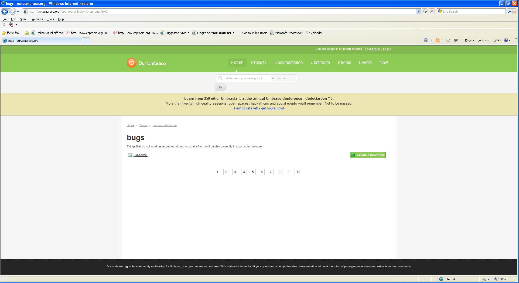Expand the address bar history dropdown
The height and width of the screenshot is (283, 519).
418,11
